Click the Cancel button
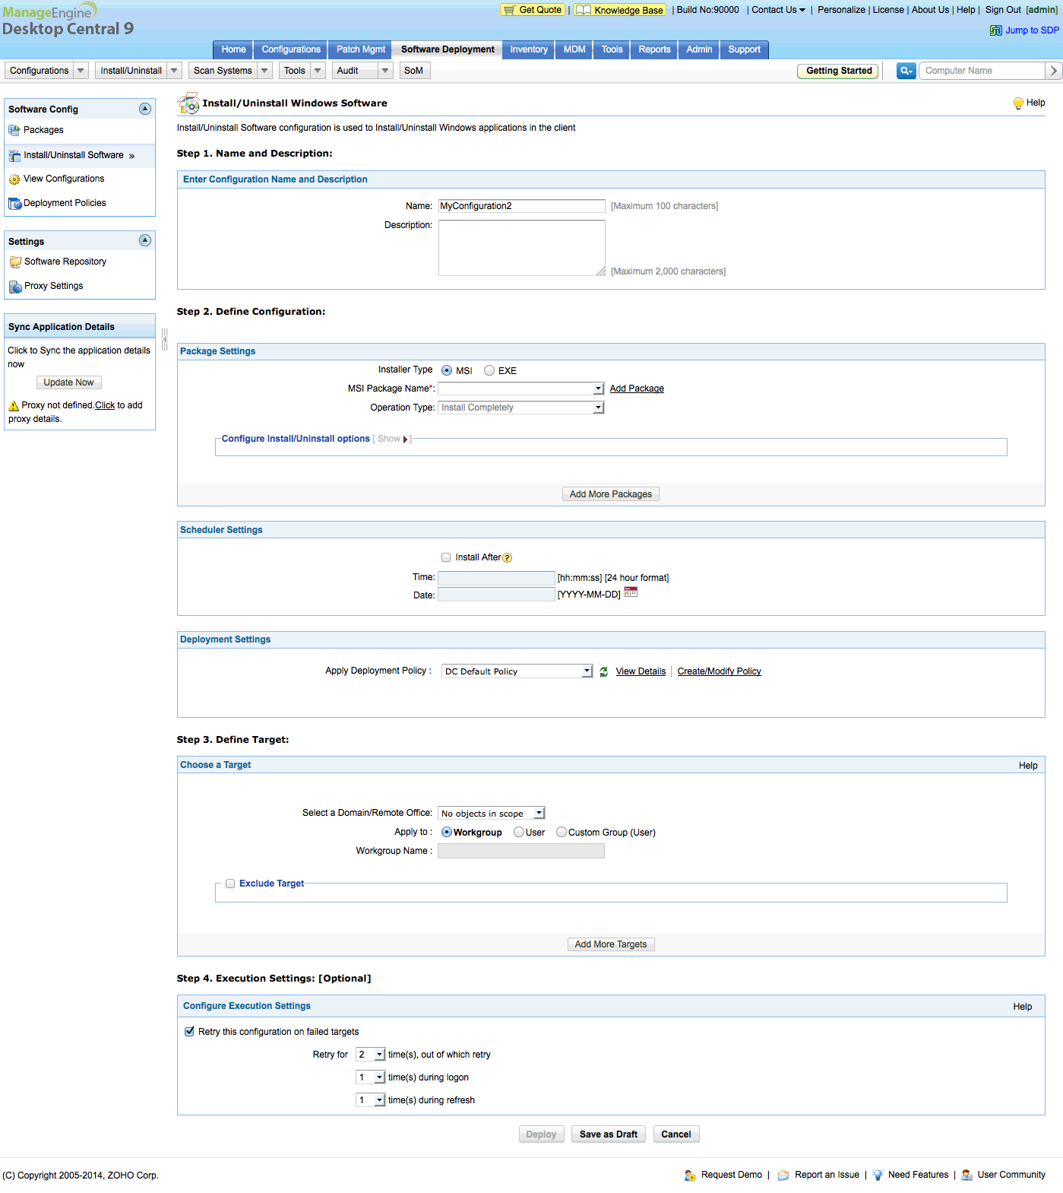Viewport: 1063px width, 1193px height. tap(676, 1134)
